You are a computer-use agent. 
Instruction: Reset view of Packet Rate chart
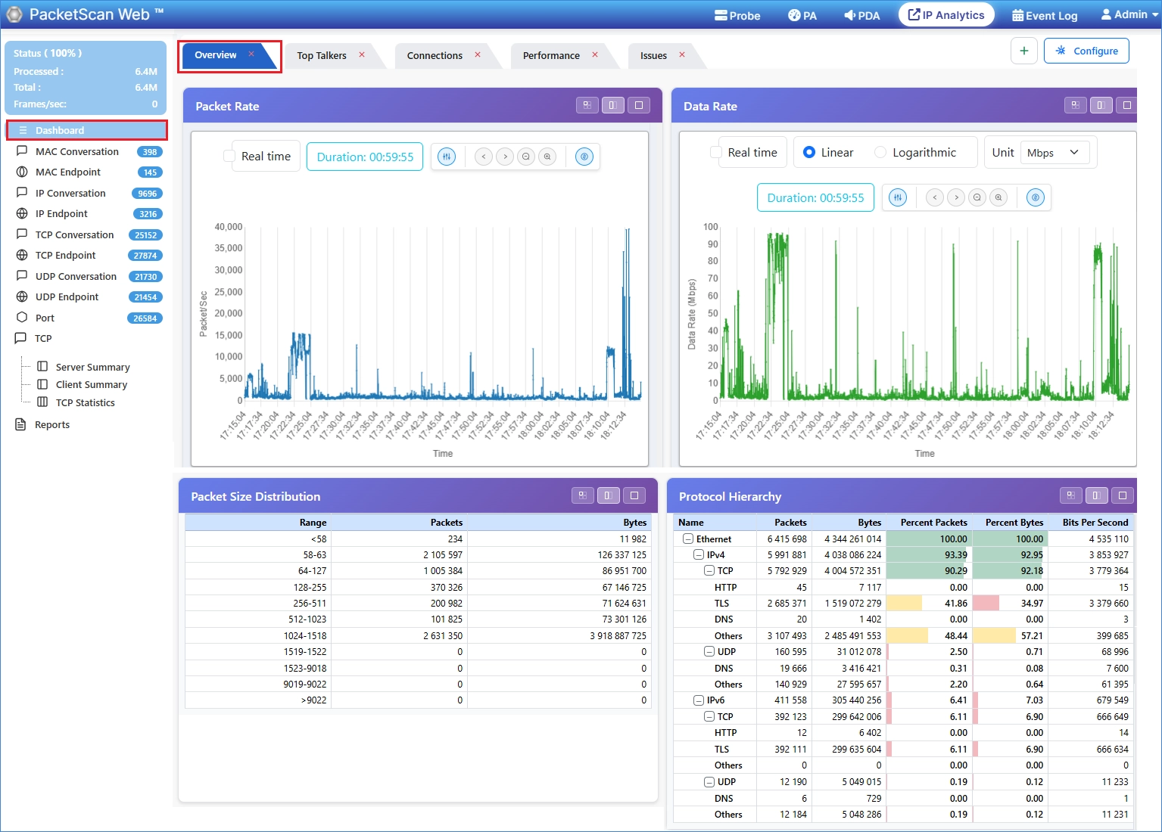(584, 157)
